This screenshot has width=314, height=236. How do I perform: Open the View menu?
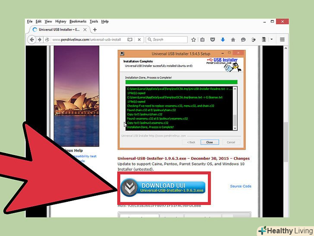point(48,22)
